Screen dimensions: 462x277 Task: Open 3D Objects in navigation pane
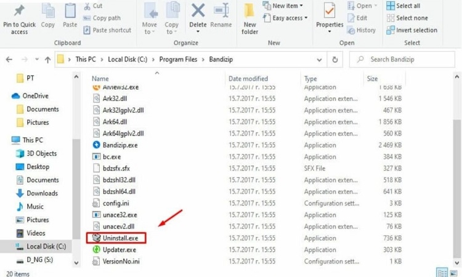tap(36, 153)
